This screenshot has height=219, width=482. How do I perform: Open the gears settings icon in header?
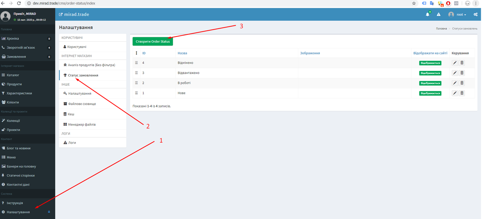tap(475, 14)
